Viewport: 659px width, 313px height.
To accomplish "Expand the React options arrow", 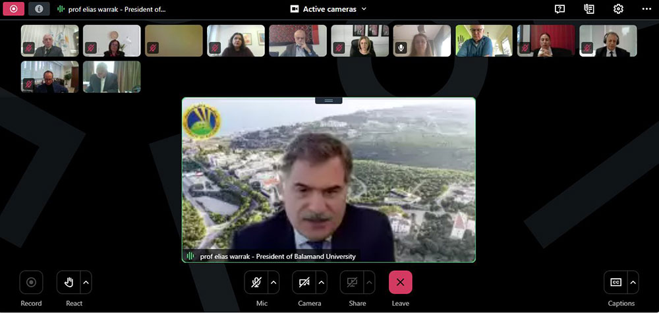I will [x=86, y=283].
